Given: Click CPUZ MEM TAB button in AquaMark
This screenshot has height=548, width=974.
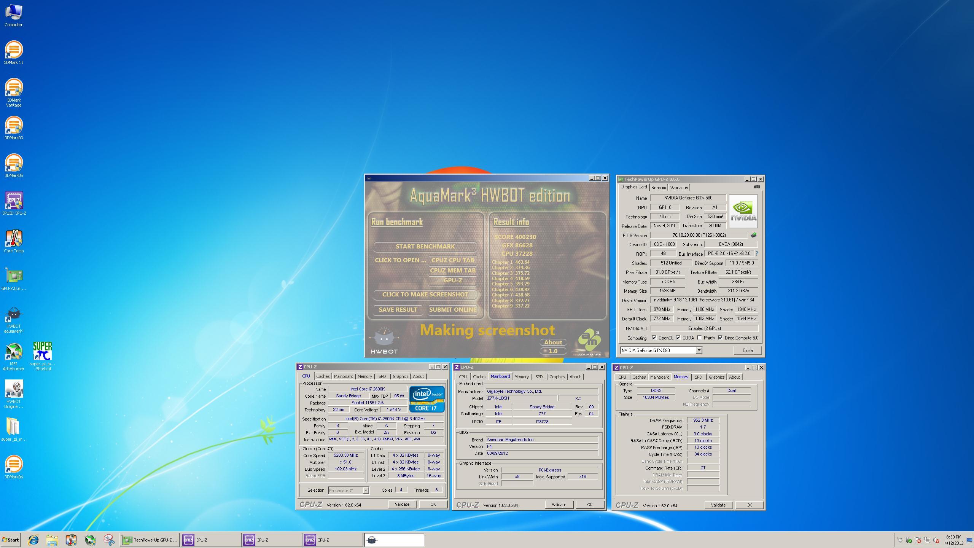Looking at the screenshot, I should click(453, 271).
